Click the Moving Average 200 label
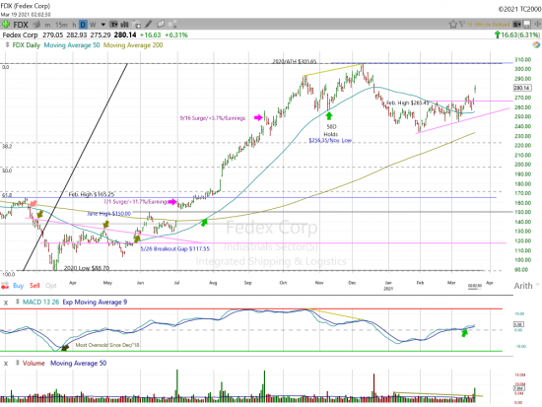Screen dimensions: 542x407 pos(133,45)
